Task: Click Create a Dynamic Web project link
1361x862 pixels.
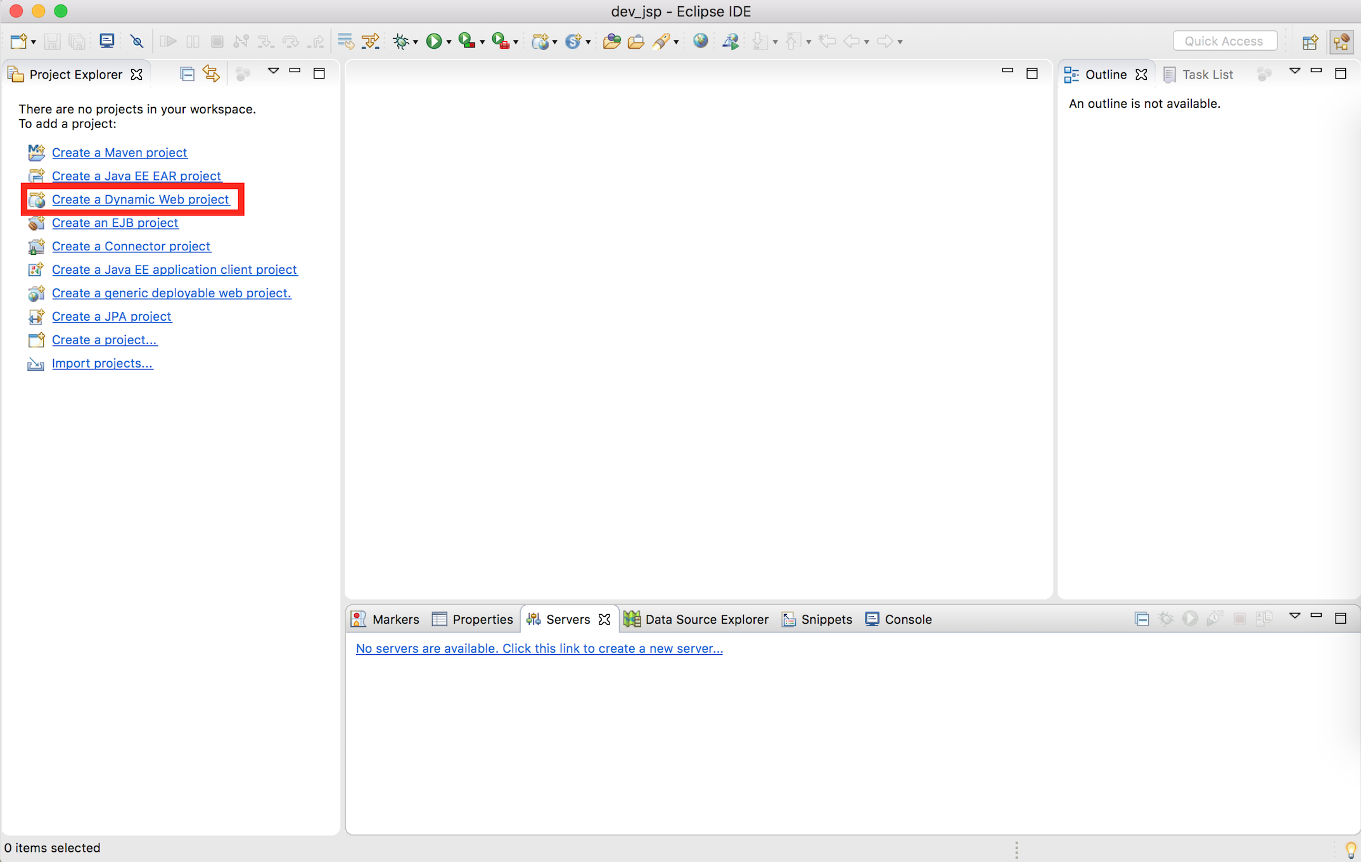Action: (140, 200)
